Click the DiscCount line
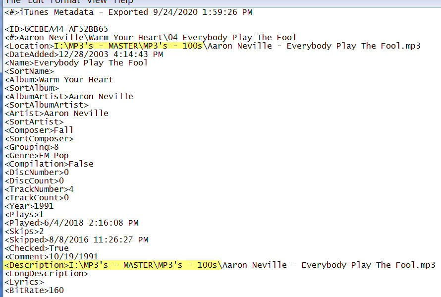Viewport: 441px width, 297px height. point(34,181)
